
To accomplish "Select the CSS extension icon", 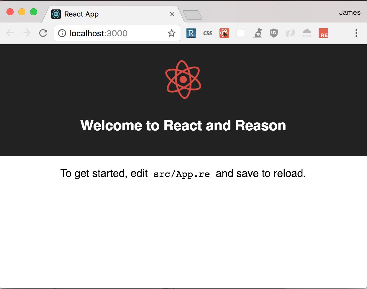I will pyautogui.click(x=208, y=33).
